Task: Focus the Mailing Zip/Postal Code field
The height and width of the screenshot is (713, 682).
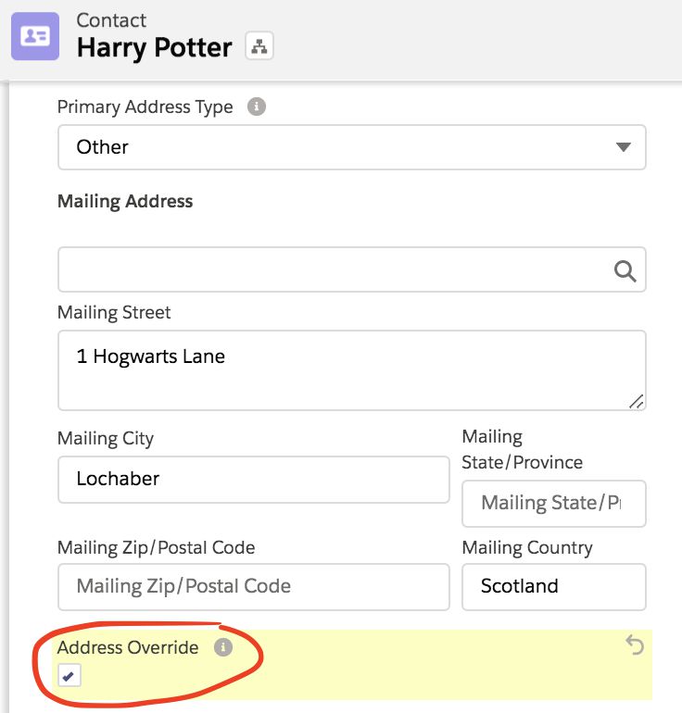Action: click(254, 586)
